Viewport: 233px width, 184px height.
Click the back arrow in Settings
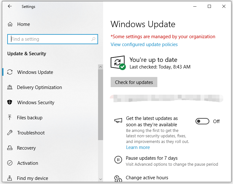click(10, 6)
